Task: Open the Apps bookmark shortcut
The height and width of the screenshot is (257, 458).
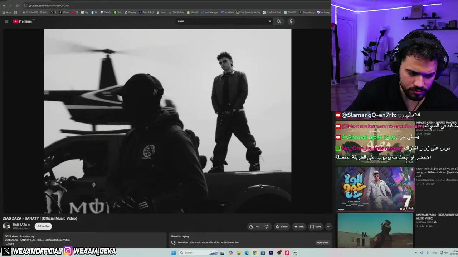Action: pos(7,12)
